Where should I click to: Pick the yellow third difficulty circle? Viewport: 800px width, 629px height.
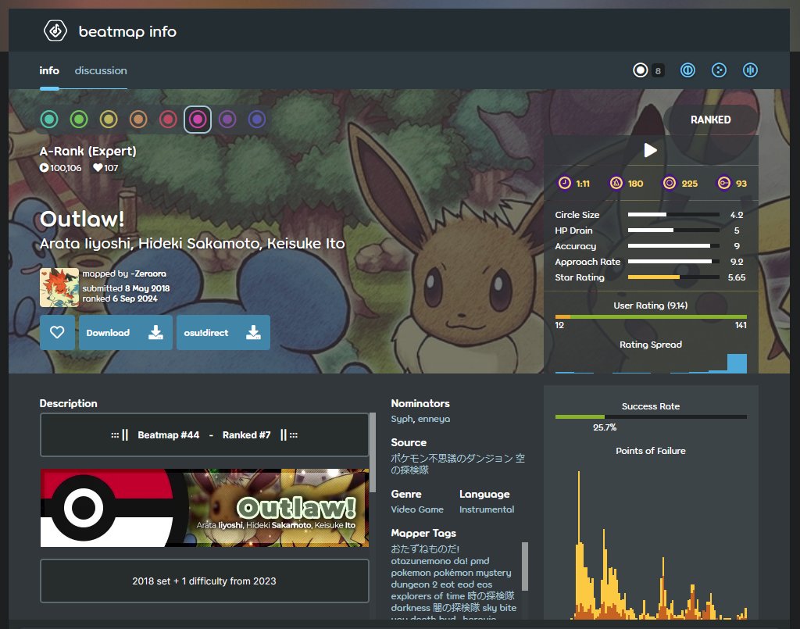tap(108, 120)
